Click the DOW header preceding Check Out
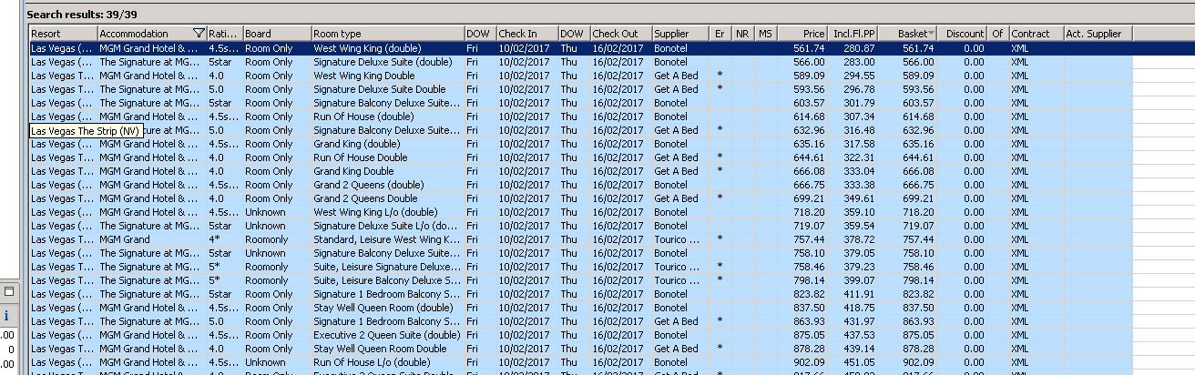This screenshot has width=1195, height=375. [x=574, y=34]
